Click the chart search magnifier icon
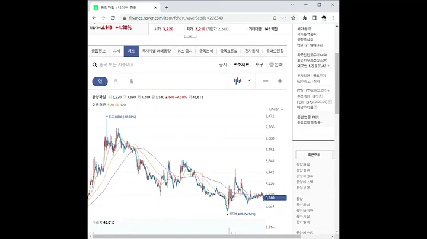427x239 pixels. tap(94, 64)
